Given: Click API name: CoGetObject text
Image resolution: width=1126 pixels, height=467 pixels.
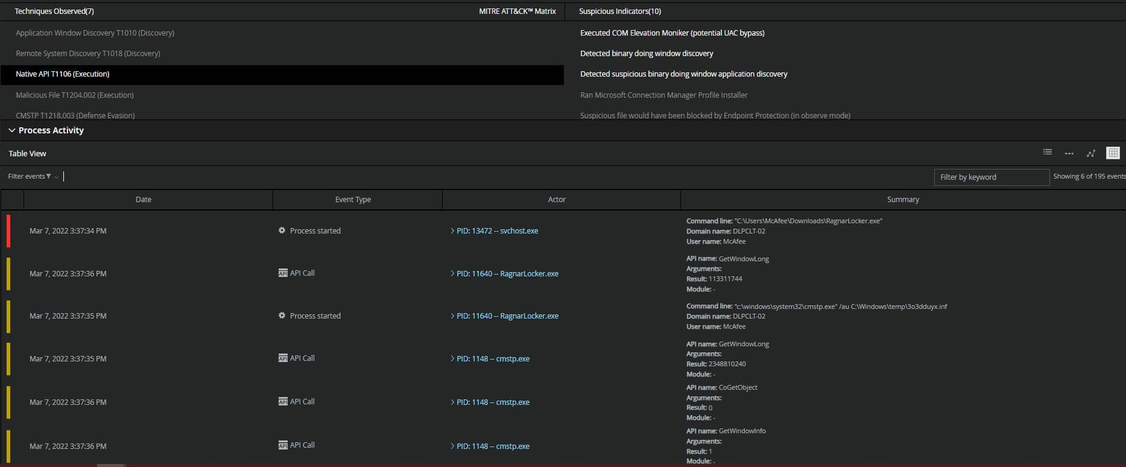Looking at the screenshot, I should pyautogui.click(x=722, y=387).
